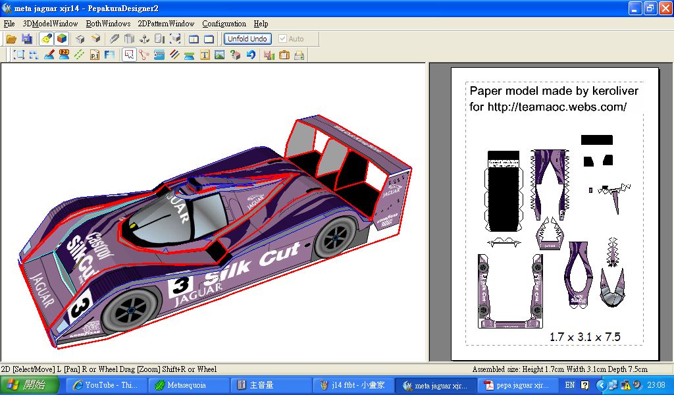
Task: Click the blue curved undo arrow icon
Action: click(251, 55)
